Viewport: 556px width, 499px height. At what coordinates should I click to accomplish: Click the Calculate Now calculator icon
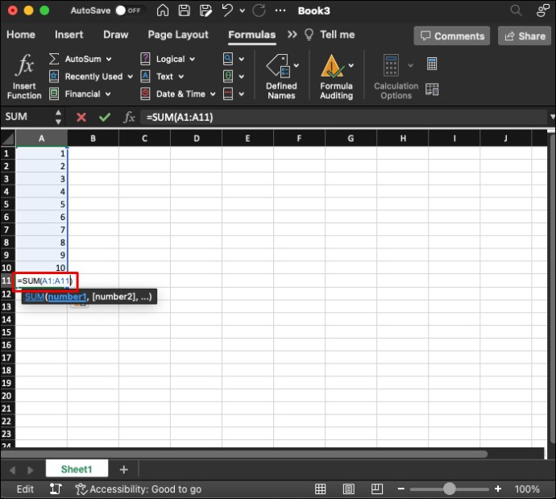pos(432,64)
